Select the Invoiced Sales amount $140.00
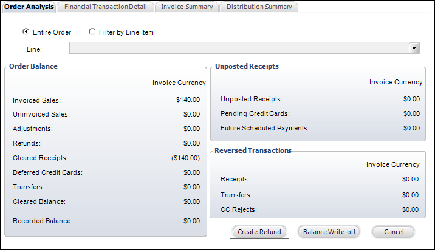435x250 pixels. (188, 100)
